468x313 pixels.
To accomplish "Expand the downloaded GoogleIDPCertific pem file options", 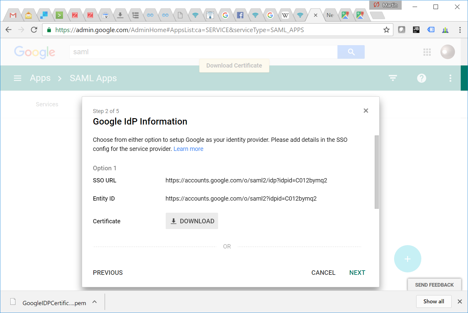I will pos(94,302).
